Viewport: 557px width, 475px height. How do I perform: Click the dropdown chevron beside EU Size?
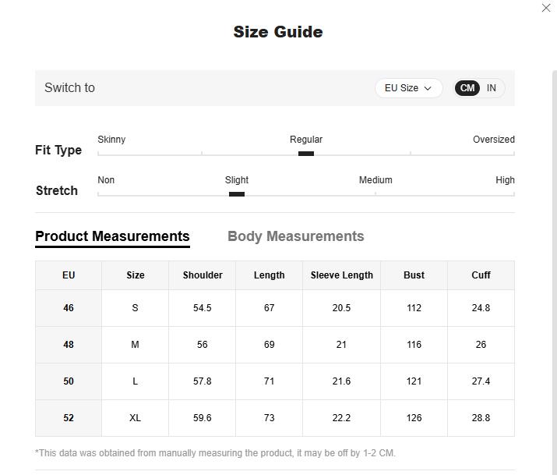pyautogui.click(x=428, y=89)
